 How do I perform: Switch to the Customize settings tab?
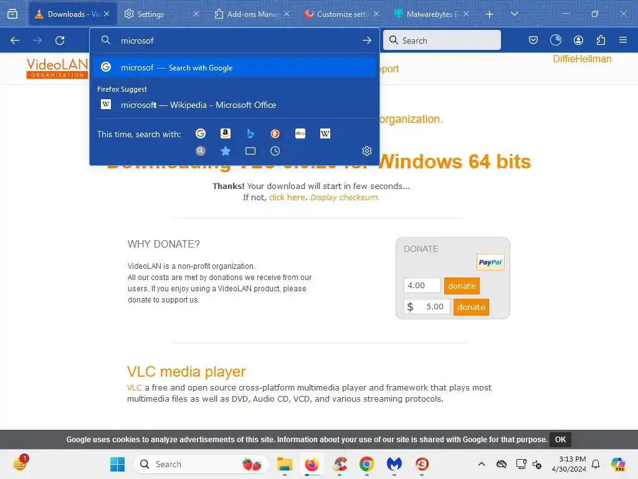pos(342,14)
